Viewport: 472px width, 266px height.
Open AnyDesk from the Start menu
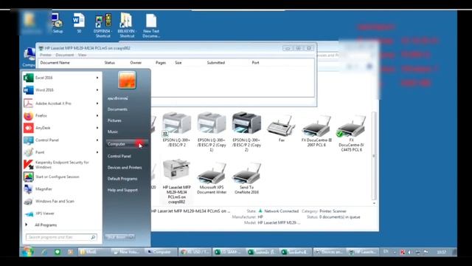(x=43, y=128)
